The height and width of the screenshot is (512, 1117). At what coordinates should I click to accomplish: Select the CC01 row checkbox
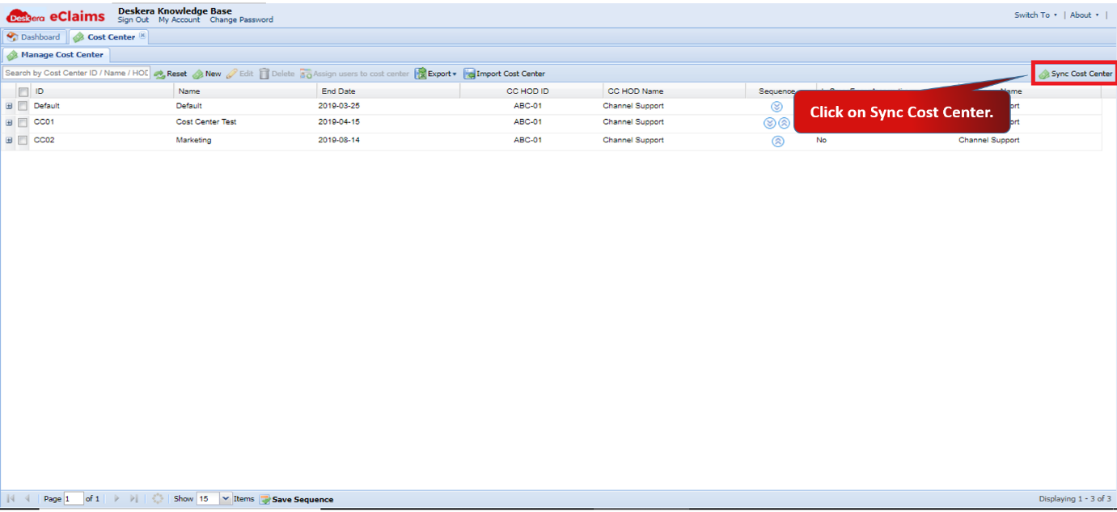pos(23,123)
